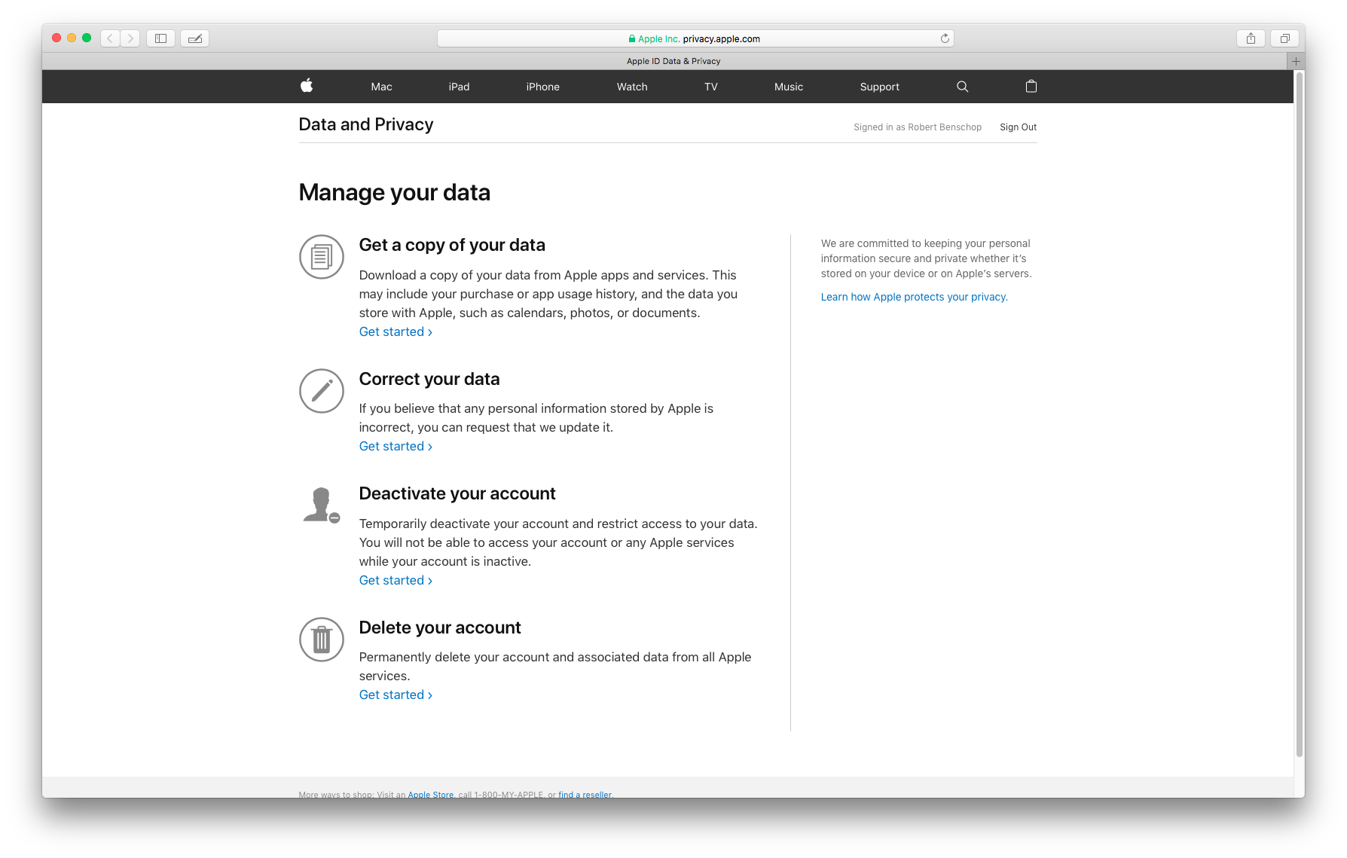The image size is (1347, 858).
Task: Click the trash Delete account icon
Action: pos(322,640)
